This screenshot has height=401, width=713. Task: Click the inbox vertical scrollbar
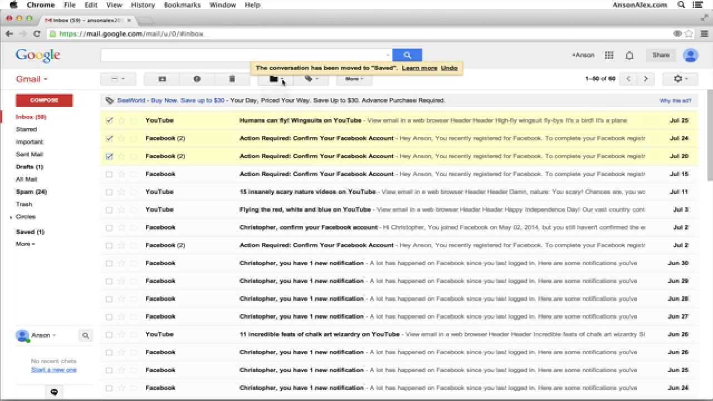[x=710, y=135]
